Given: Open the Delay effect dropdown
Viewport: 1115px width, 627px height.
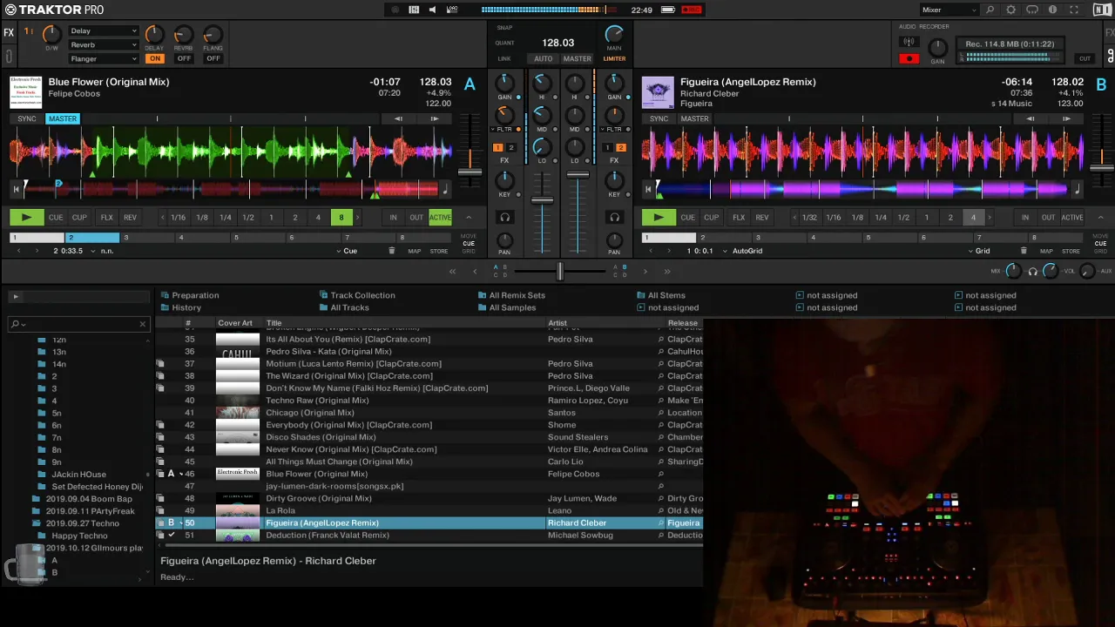Looking at the screenshot, I should pyautogui.click(x=103, y=30).
